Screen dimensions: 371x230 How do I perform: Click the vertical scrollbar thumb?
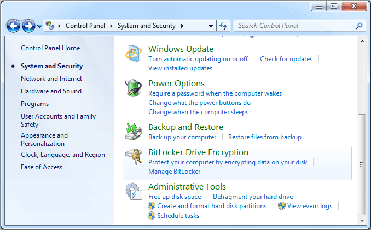point(361,164)
